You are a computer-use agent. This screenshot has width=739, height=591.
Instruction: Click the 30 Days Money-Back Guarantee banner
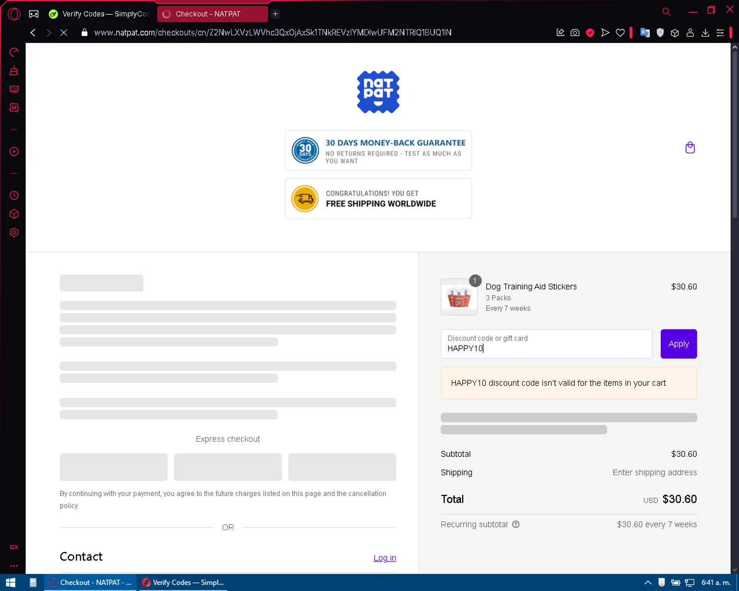click(x=378, y=151)
